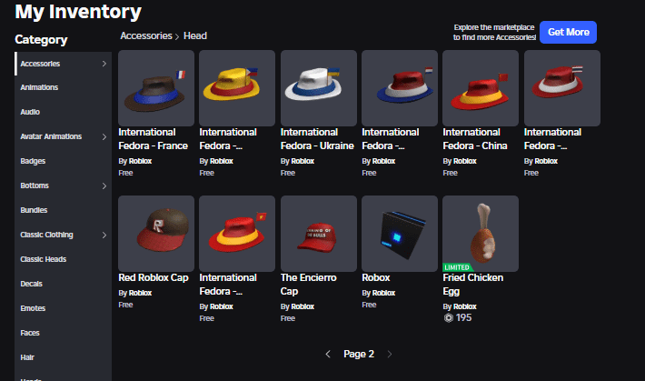Open the red fedora with white band image
This screenshot has width=645, height=381.
[562, 88]
